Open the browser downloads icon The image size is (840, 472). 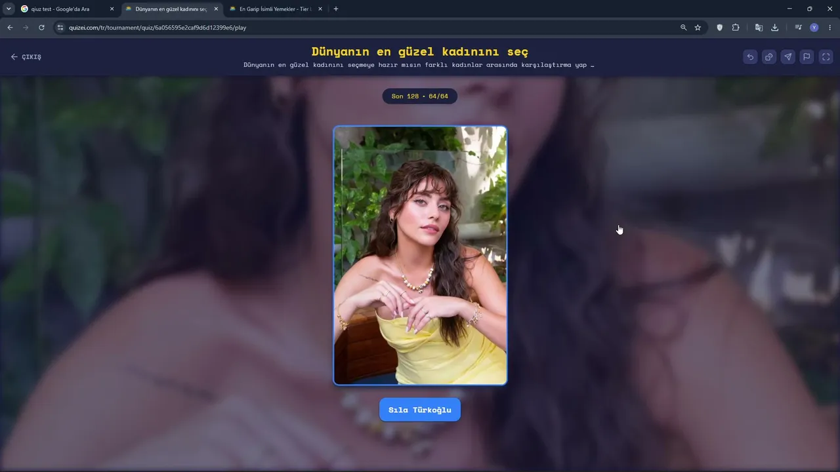pyautogui.click(x=774, y=28)
